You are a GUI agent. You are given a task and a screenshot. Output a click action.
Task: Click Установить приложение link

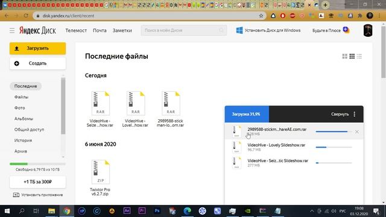pyautogui.click(x=38, y=195)
